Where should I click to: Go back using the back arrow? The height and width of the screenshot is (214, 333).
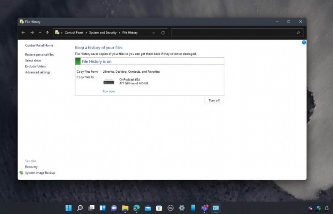23,32
